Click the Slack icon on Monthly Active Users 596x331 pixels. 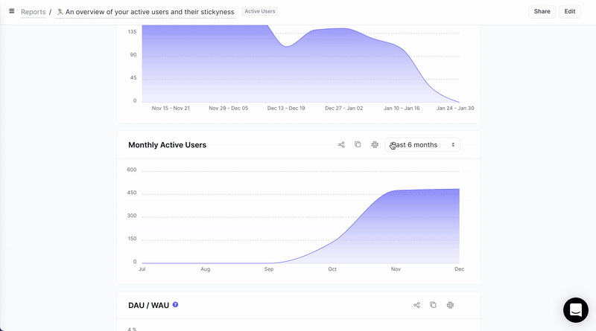click(x=375, y=144)
